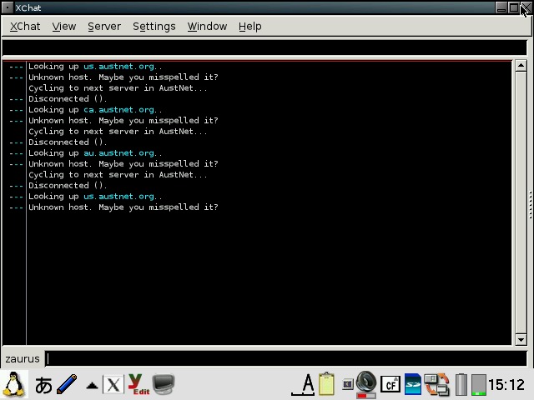
Task: Open the Settings menu
Action: click(154, 26)
